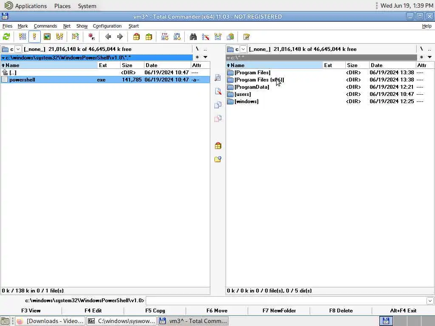Click the Reread source (refresh) toolbar icon
The height and width of the screenshot is (326, 435).
[6, 37]
